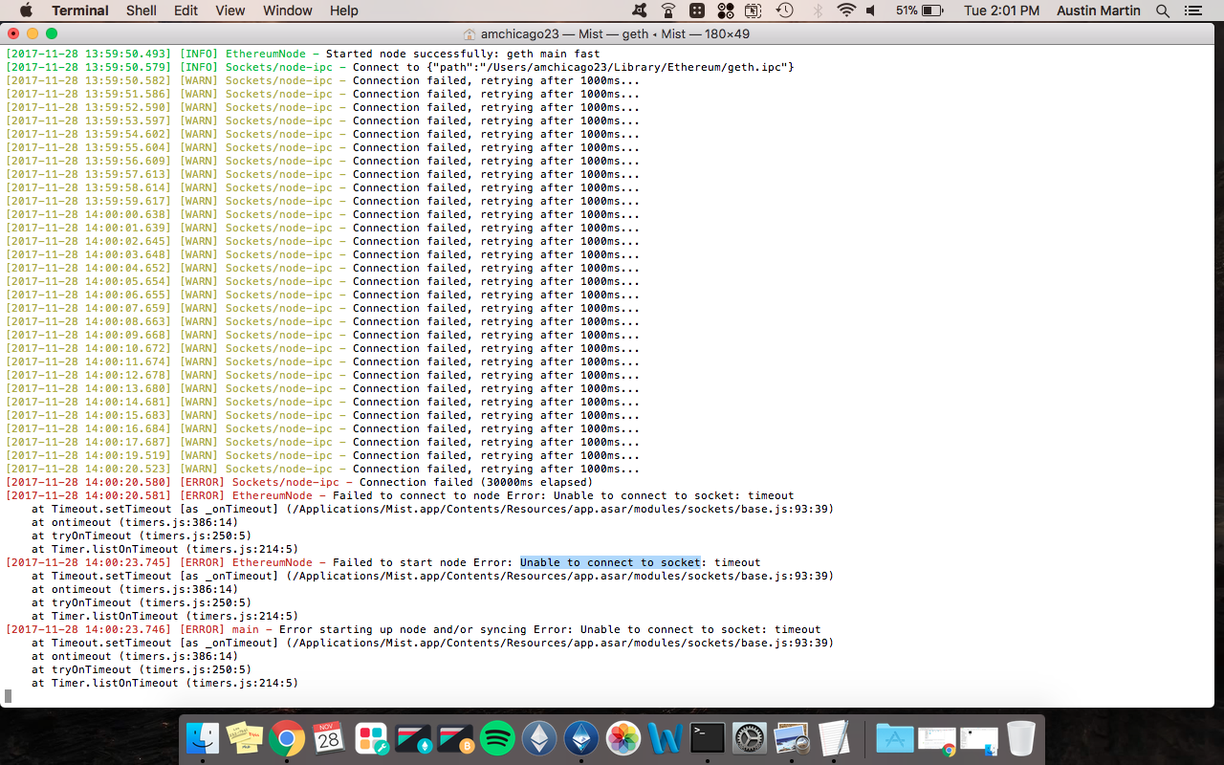1224x765 pixels.
Task: Open Ethereum Wallet in the Dock
Action: click(x=539, y=737)
